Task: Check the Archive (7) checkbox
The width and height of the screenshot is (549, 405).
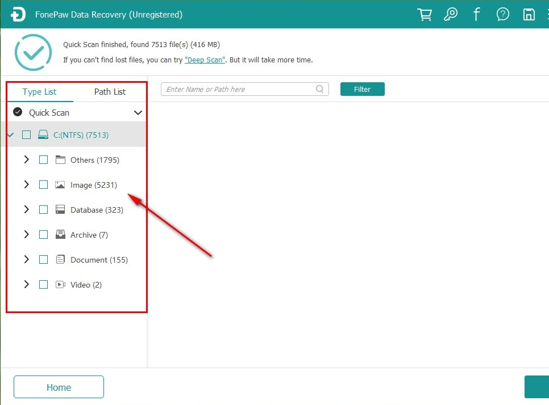Action: coord(43,234)
